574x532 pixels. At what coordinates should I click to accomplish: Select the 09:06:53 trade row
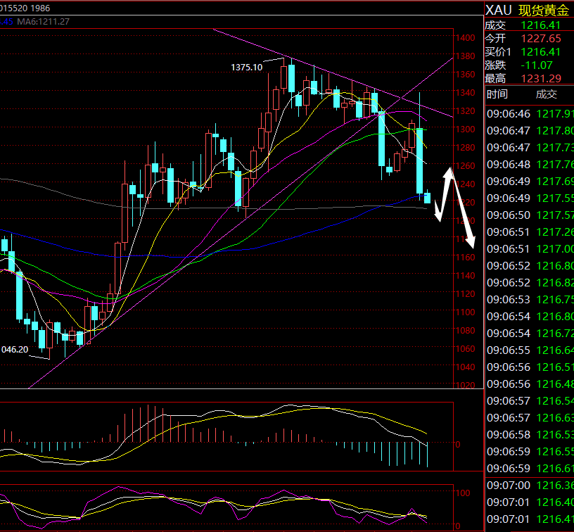530,300
